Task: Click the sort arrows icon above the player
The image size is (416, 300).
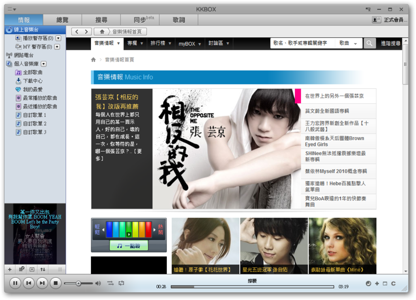Action: point(43,269)
